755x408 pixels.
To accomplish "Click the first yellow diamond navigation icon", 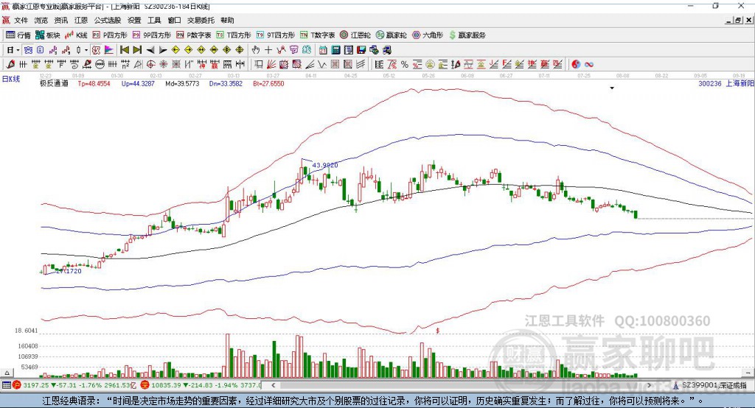I will [175, 50].
